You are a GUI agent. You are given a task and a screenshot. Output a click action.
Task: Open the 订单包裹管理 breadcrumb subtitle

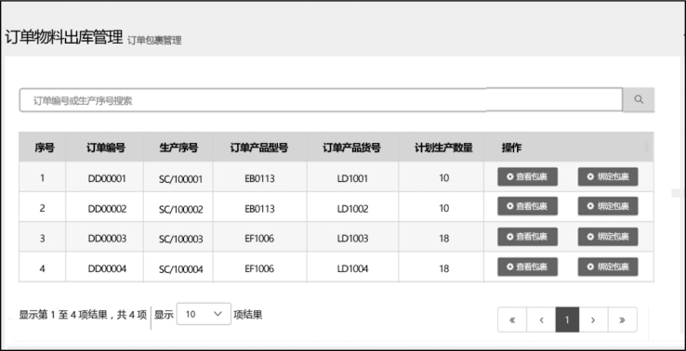[x=154, y=41]
